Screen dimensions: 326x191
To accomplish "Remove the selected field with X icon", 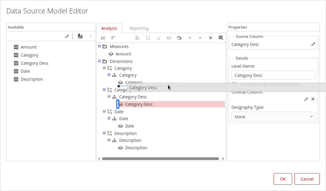I will pyautogui.click(x=210, y=38).
